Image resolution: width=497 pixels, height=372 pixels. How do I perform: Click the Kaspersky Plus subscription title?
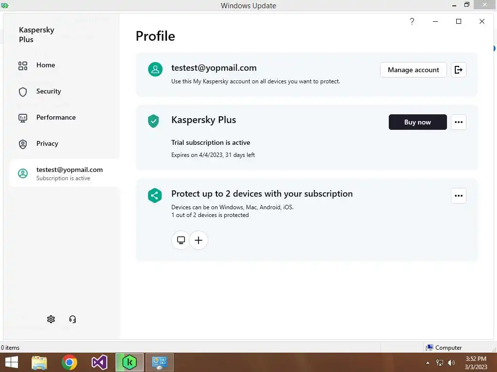point(203,120)
